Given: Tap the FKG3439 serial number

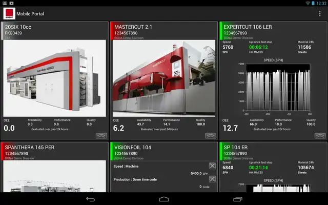Looking at the screenshot, I should [13, 33].
